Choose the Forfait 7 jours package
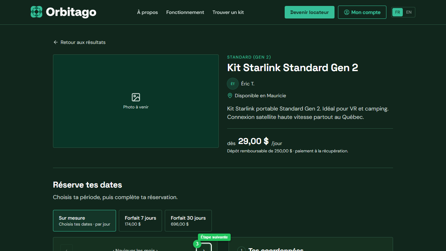The image size is (446, 251). (140, 221)
